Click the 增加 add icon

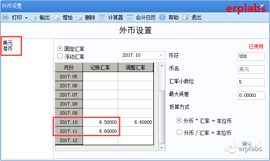point(56,17)
